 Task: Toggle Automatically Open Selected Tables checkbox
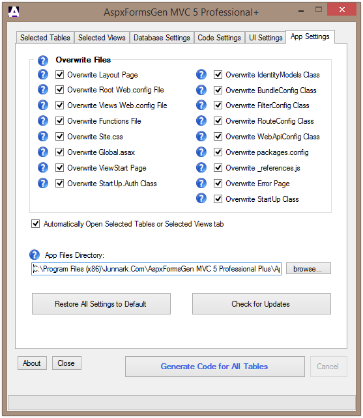35,224
